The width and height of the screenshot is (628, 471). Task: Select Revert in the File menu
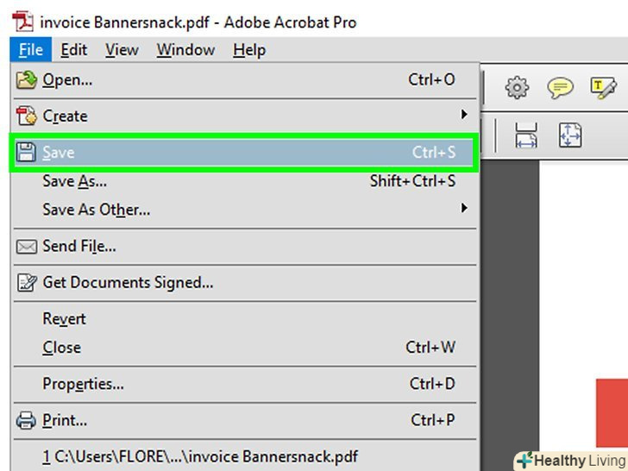(64, 319)
